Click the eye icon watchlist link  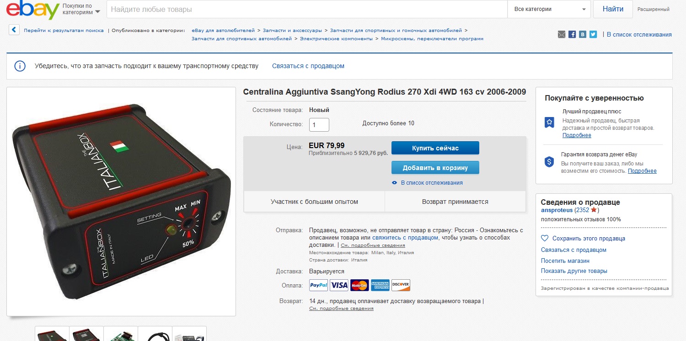click(395, 183)
